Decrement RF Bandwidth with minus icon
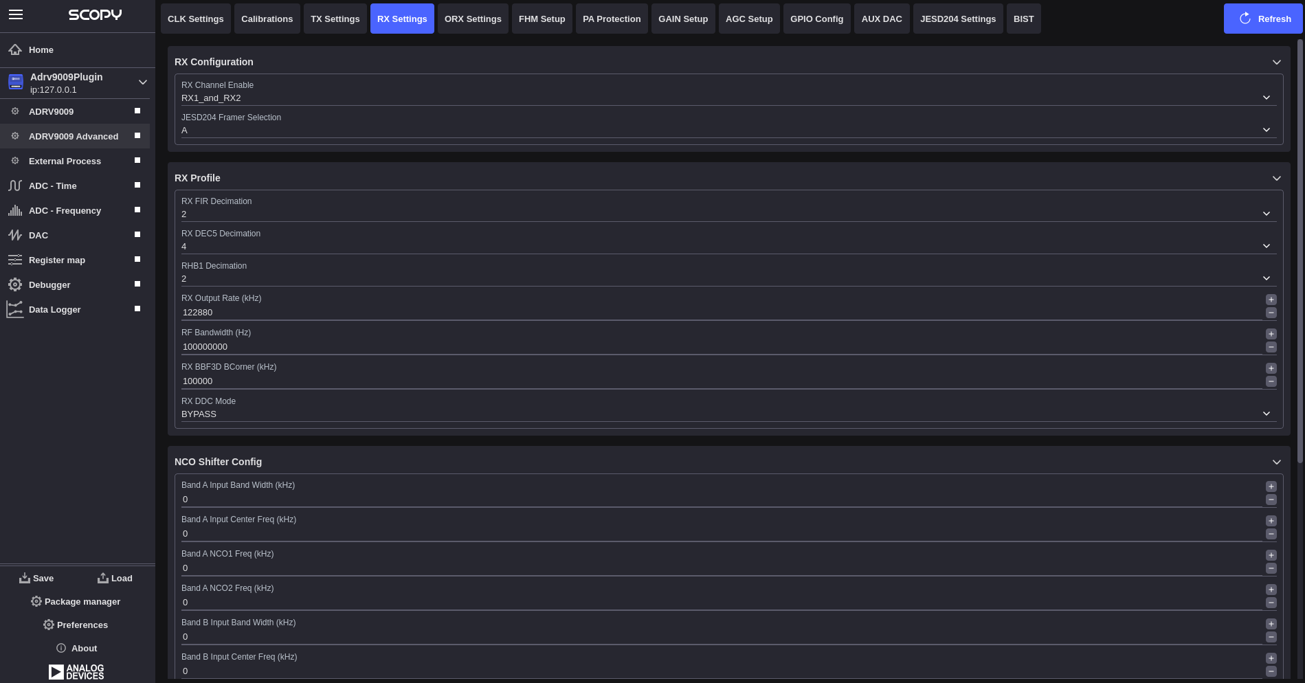 pyautogui.click(x=1271, y=347)
